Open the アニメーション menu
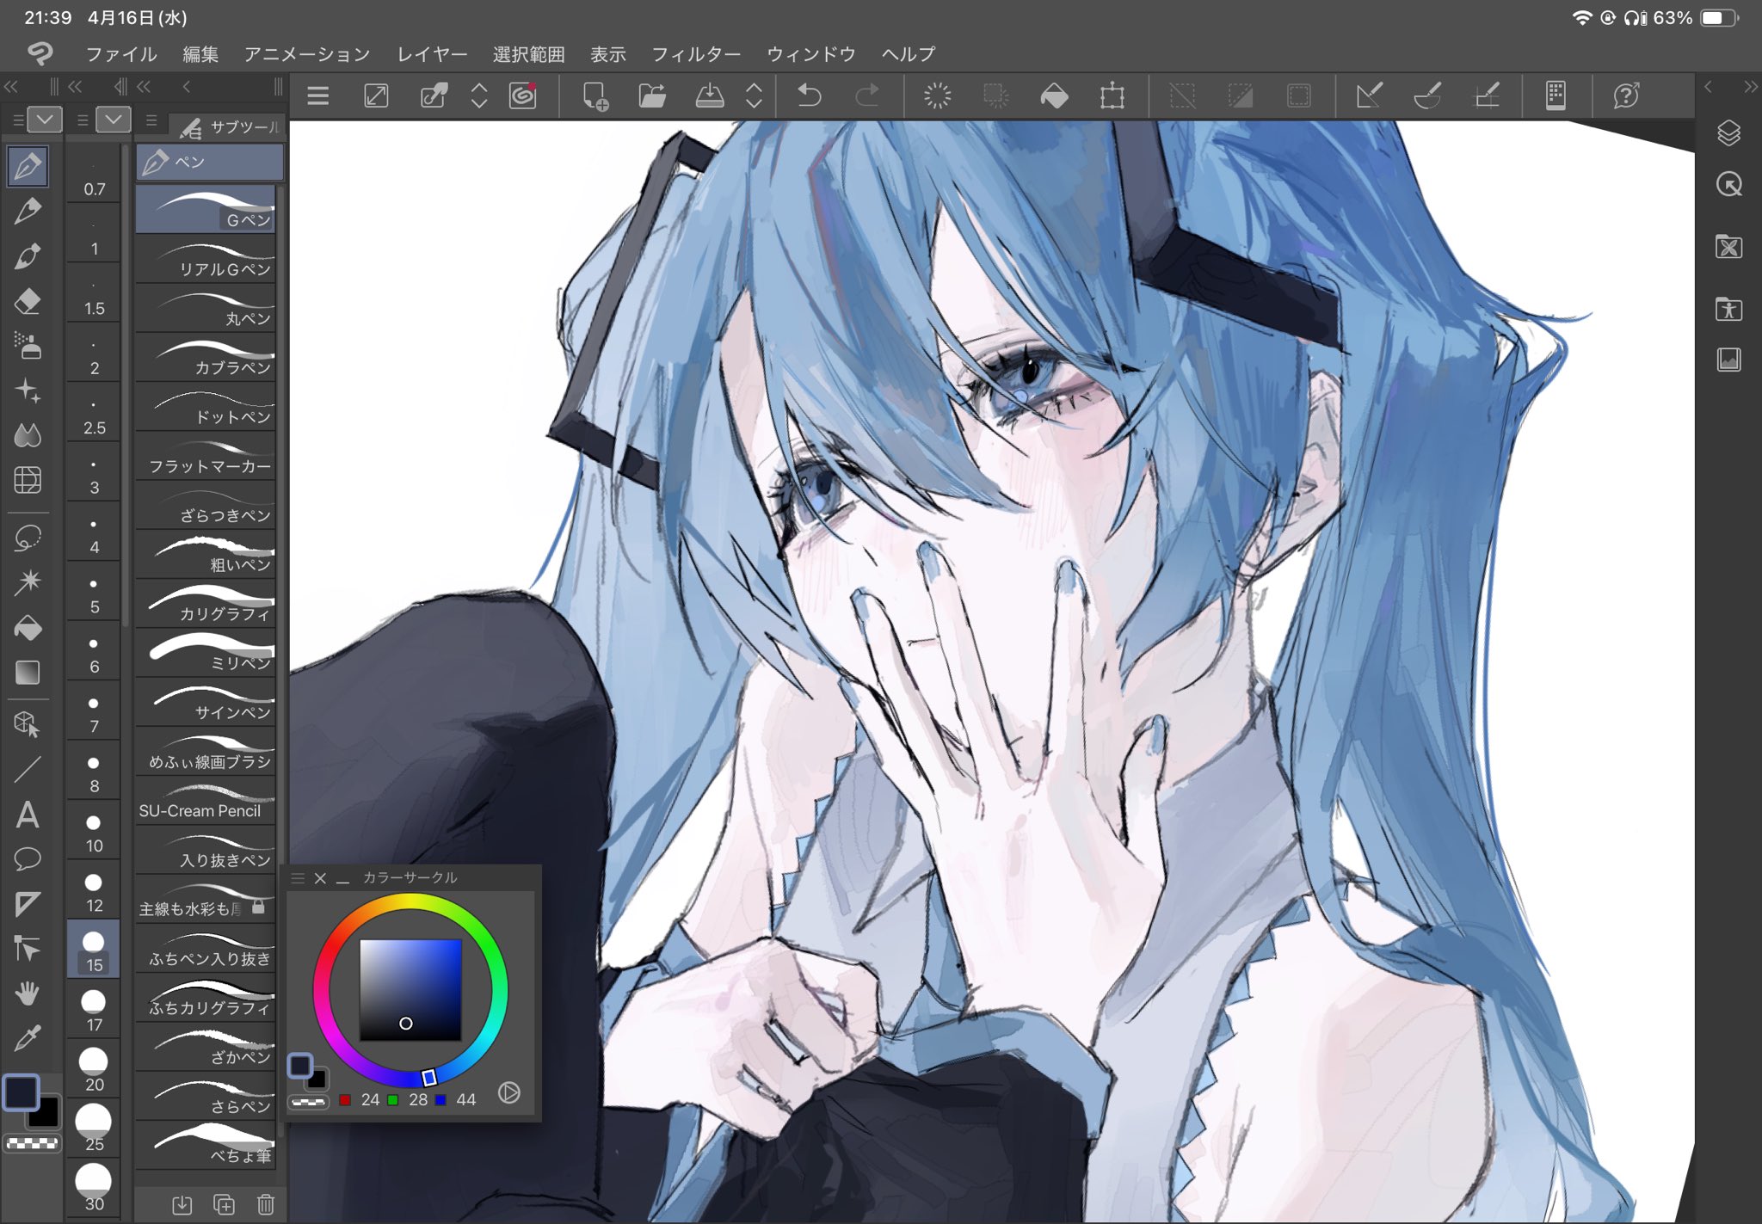This screenshot has width=1762, height=1224. pyautogui.click(x=307, y=54)
